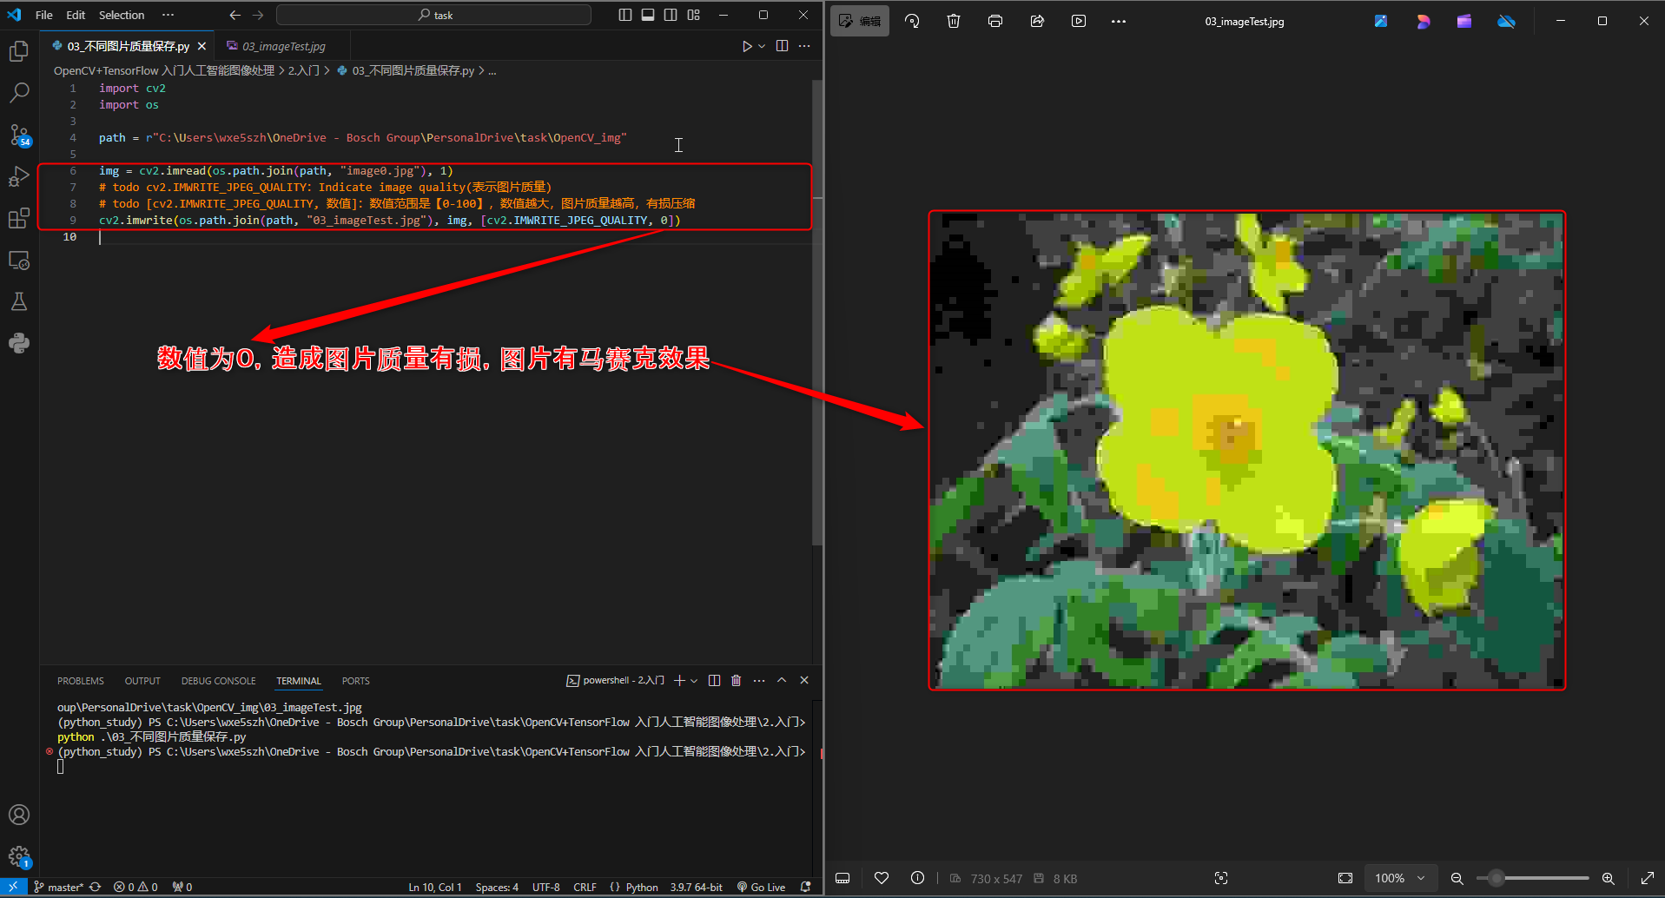Image resolution: width=1665 pixels, height=898 pixels.
Task: Open the Explorer view in activity bar
Action: 19,52
